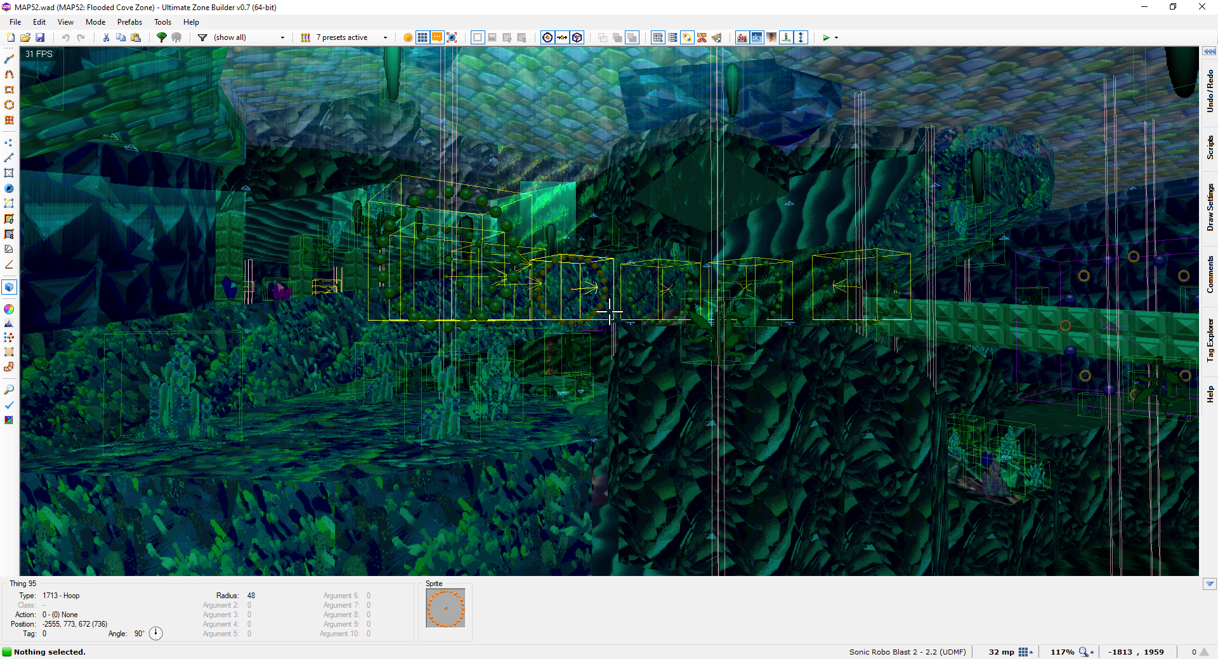Viewport: 1218px width, 659px height.
Task: Switch to Linedefs mode
Action: [x=9, y=158]
